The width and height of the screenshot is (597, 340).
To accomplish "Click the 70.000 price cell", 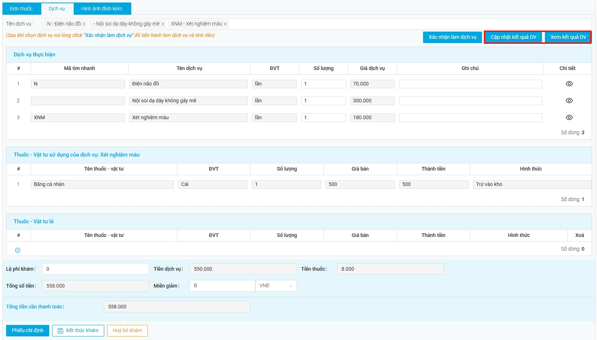I will (372, 84).
